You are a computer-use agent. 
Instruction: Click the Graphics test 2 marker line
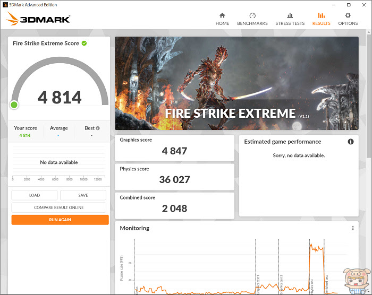[x=279, y=266]
